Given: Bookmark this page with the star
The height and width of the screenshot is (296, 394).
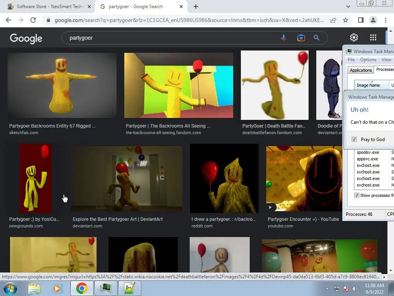Looking at the screenshot, I should coord(346,20).
